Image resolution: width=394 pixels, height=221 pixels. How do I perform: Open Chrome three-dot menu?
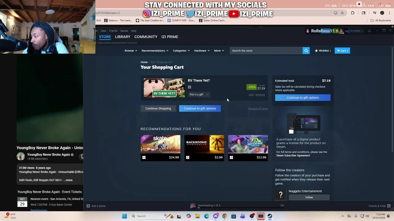coord(389,13)
